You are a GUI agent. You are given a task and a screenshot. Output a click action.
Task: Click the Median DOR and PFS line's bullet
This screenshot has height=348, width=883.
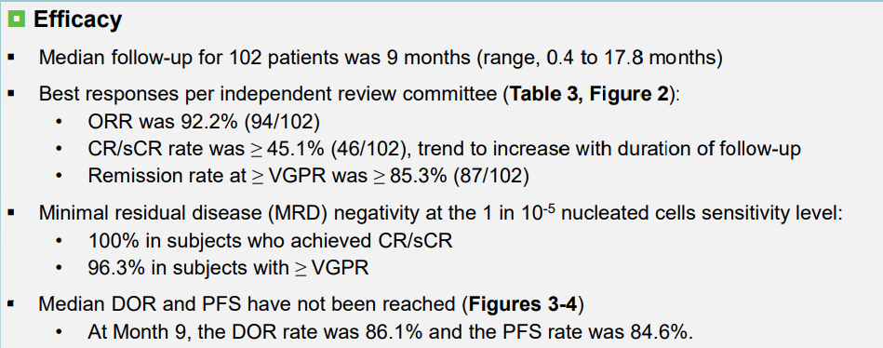click(12, 304)
